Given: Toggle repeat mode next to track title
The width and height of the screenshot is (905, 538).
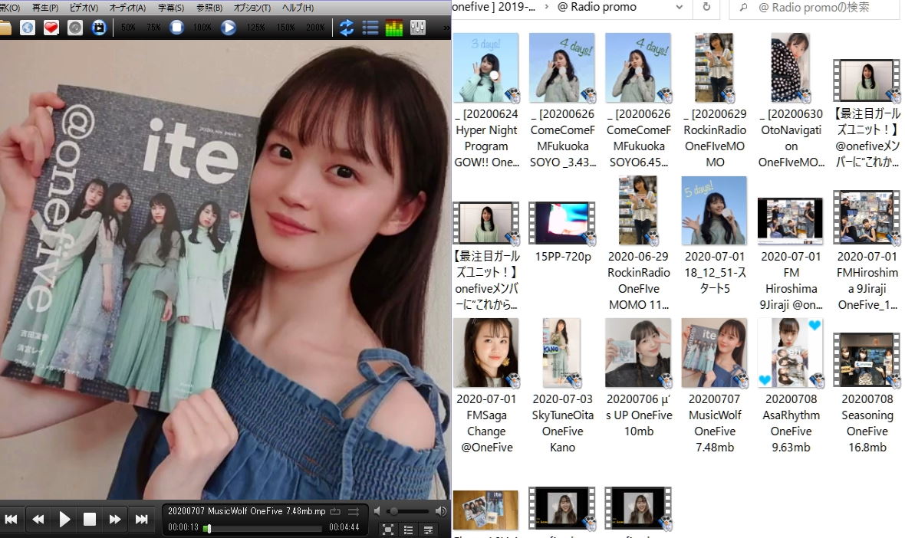Looking at the screenshot, I should (x=336, y=511).
